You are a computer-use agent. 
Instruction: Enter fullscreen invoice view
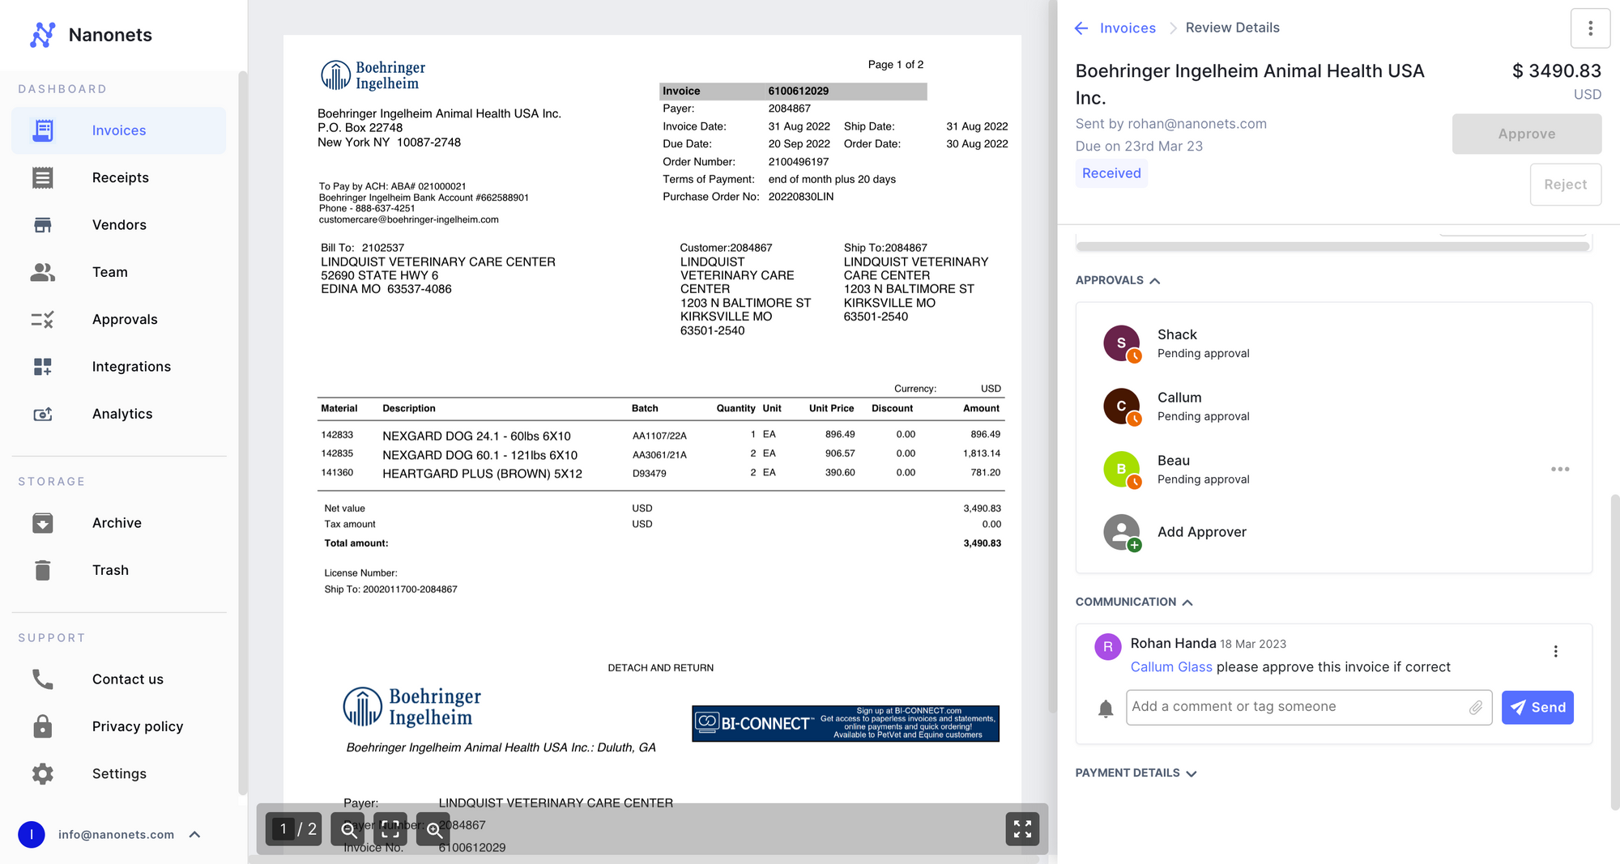pyautogui.click(x=1022, y=829)
